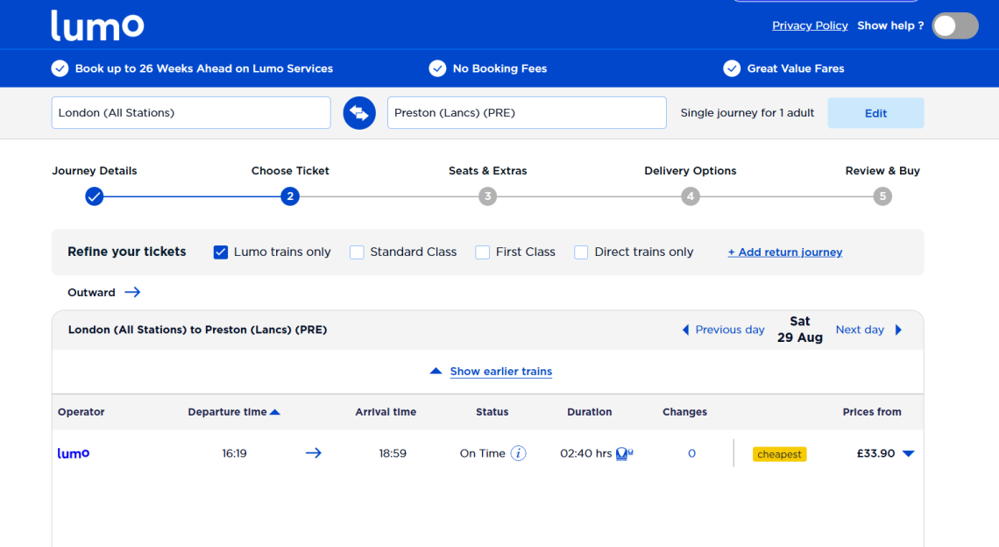Tick the First Class checkbox
Viewport: 999px width, 547px height.
point(482,252)
